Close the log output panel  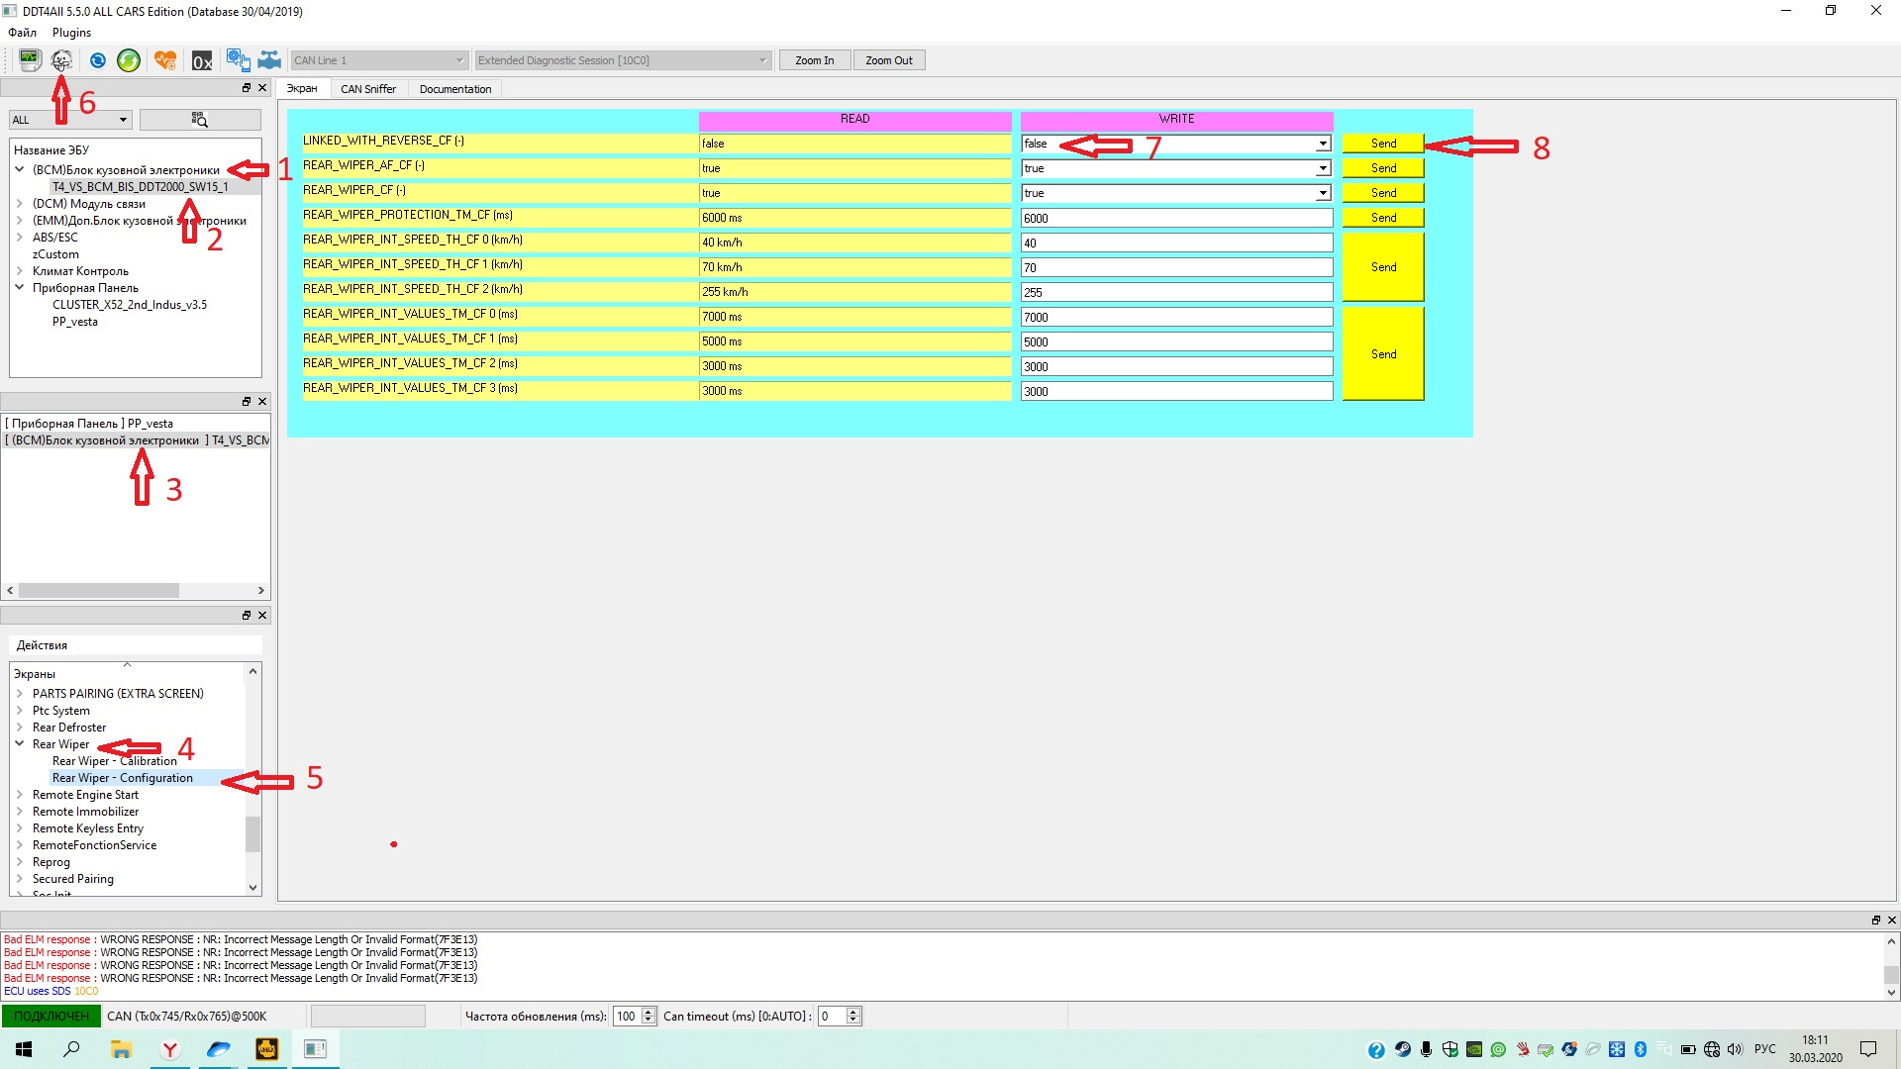pyautogui.click(x=1891, y=921)
